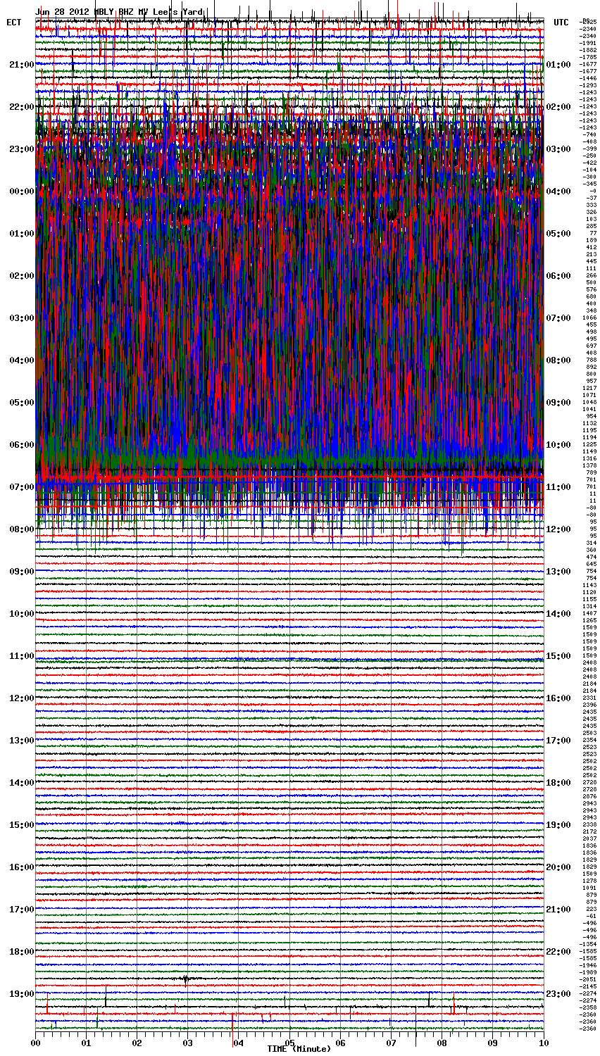This screenshot has height=1056, width=600.
Task: Select the 11:00 label on ECT axis
Action: (x=21, y=656)
